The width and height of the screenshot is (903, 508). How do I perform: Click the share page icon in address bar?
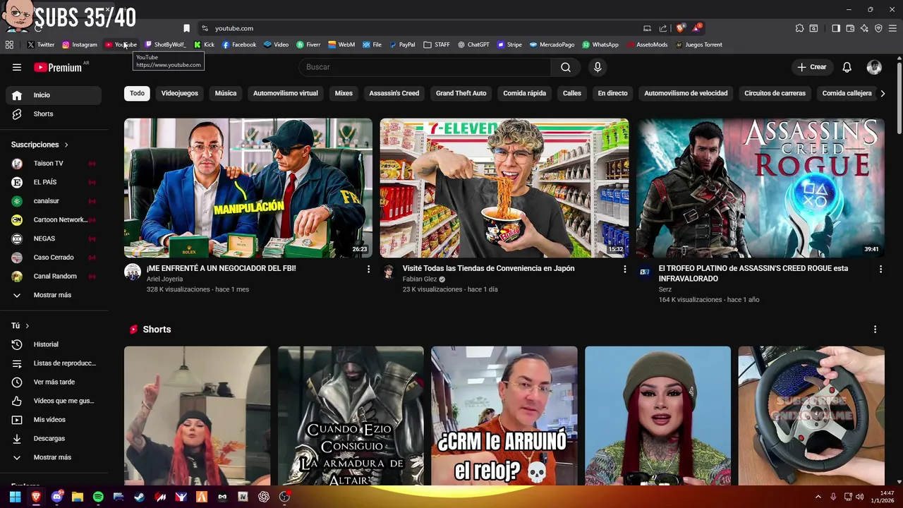coord(663,28)
